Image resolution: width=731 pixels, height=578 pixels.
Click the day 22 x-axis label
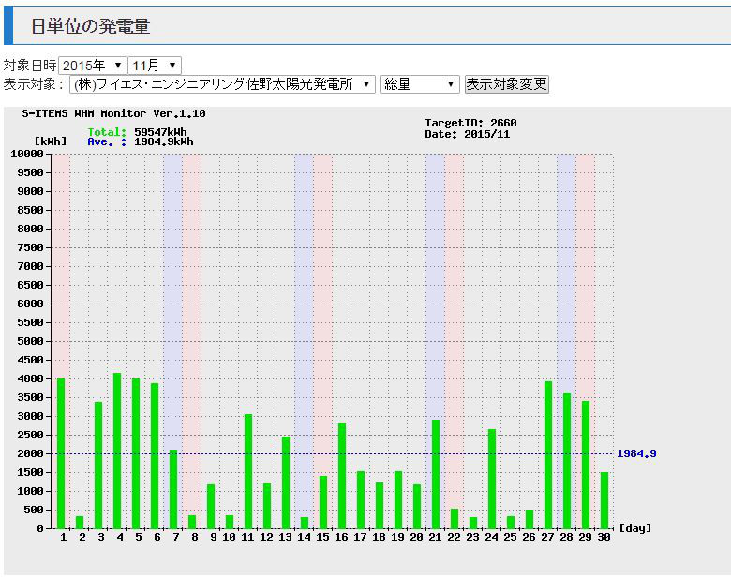(x=455, y=537)
